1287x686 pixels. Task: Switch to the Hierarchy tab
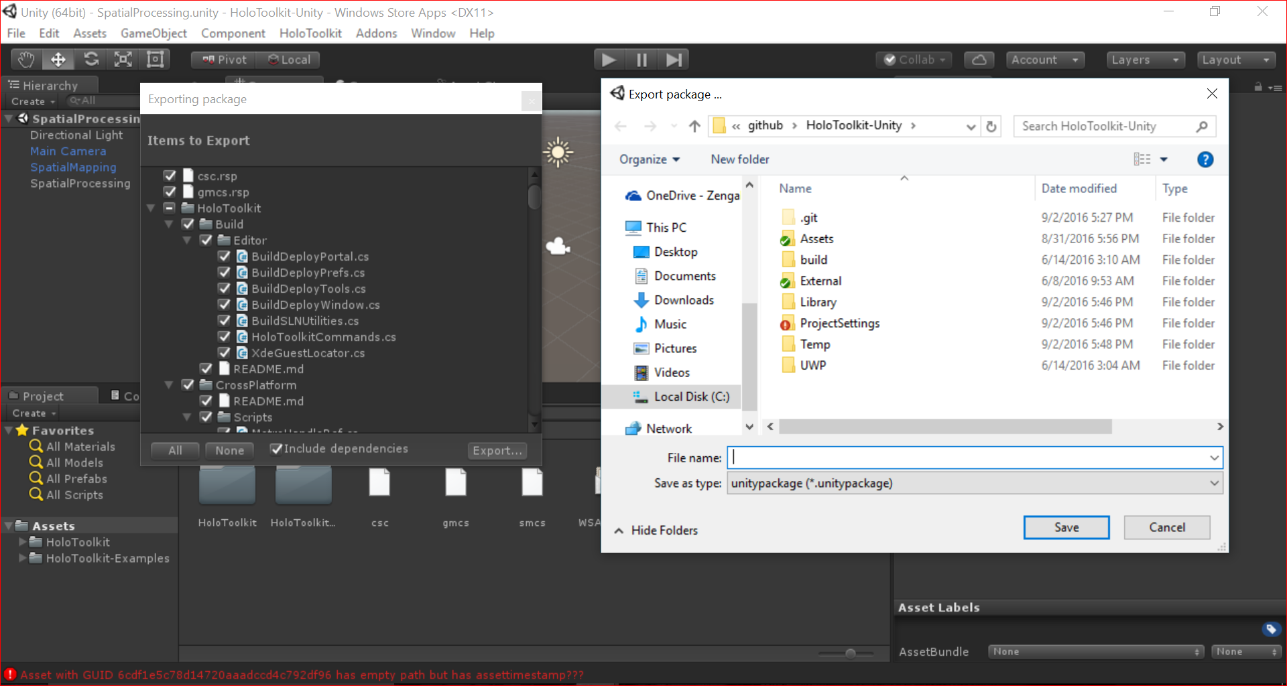pos(50,85)
